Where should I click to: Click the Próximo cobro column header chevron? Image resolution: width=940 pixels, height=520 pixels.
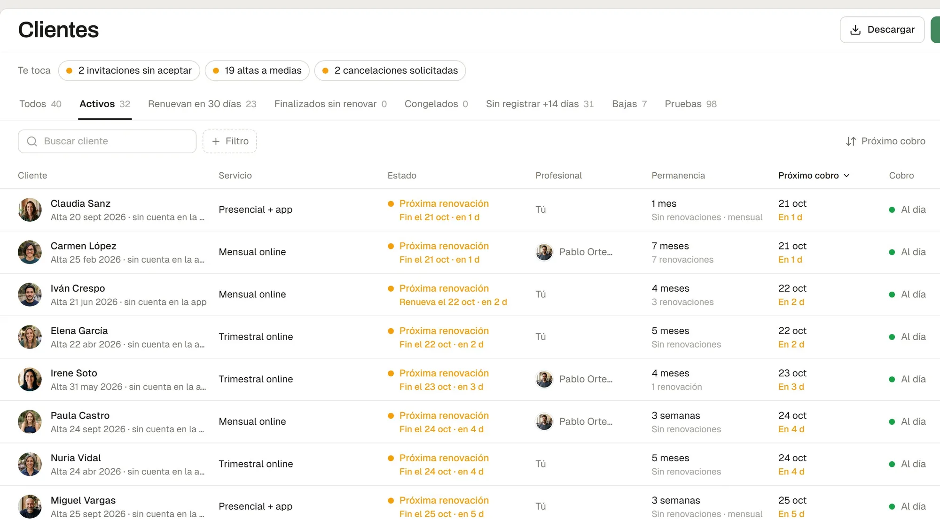846,176
